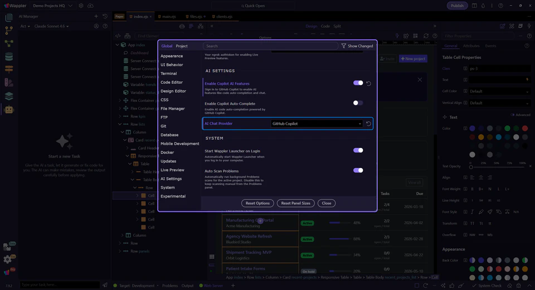The image size is (535, 290).
Task: Switch to index.ejs file tab
Action: tap(140, 16)
